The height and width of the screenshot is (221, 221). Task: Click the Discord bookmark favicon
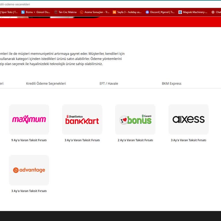[x=147, y=12]
